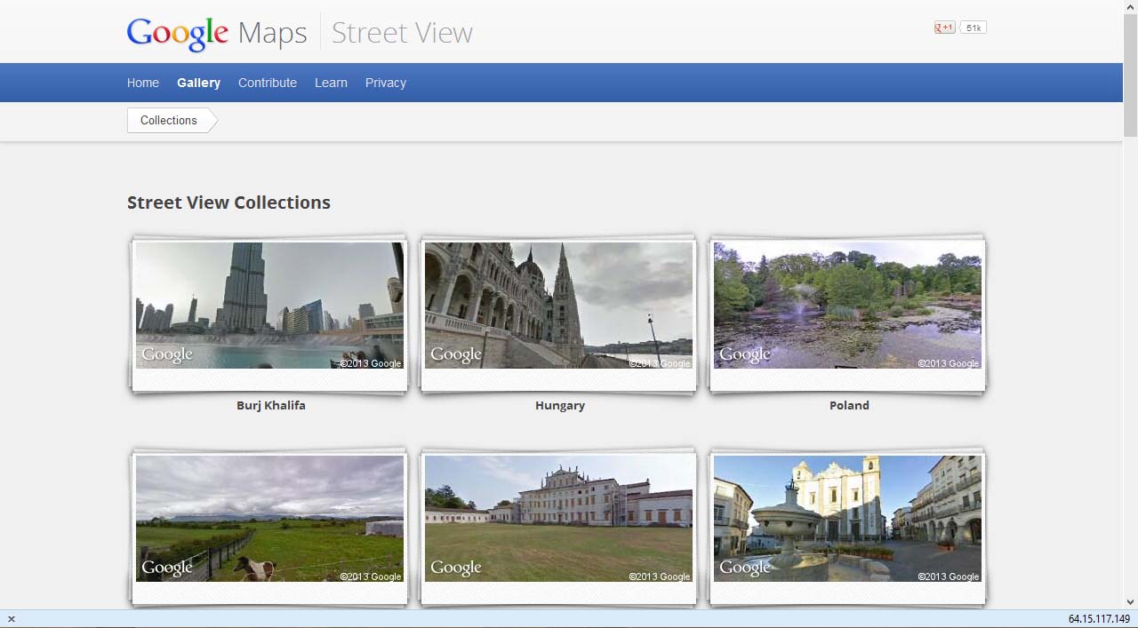
Task: Click the 51k share count bubble
Action: pyautogui.click(x=974, y=28)
